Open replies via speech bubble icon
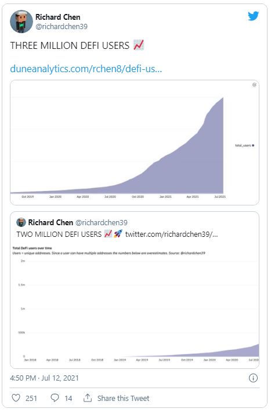Screen dimensions: 271x412 (55, 397)
